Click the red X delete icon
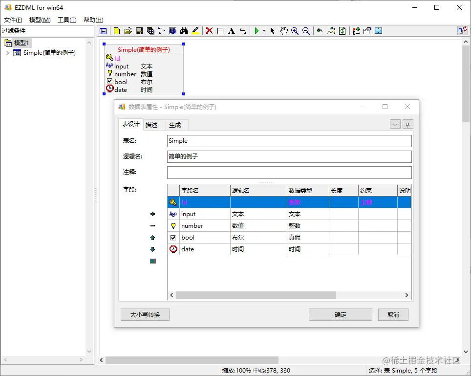This screenshot has width=471, height=376. [x=210, y=31]
